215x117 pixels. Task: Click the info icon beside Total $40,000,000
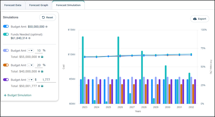click(x=39, y=72)
